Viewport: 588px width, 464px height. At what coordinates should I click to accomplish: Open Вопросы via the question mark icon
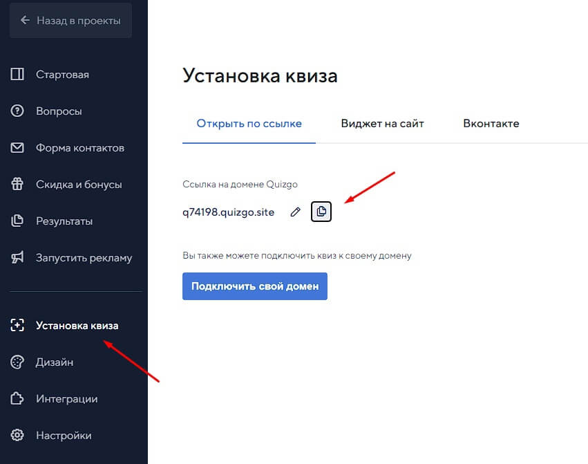[x=18, y=111]
